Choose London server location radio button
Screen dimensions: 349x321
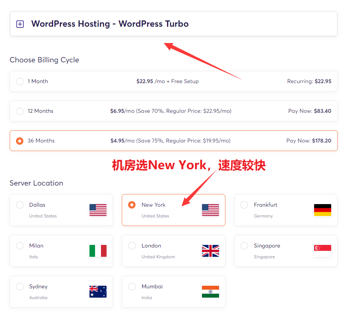click(132, 246)
